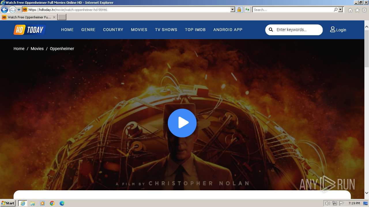Open the ANDROID APP link

click(228, 30)
